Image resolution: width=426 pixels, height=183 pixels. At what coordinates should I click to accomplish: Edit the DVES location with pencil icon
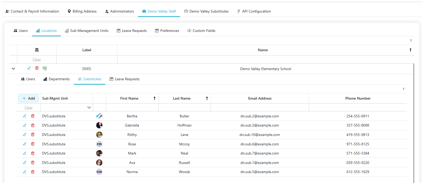[29, 68]
